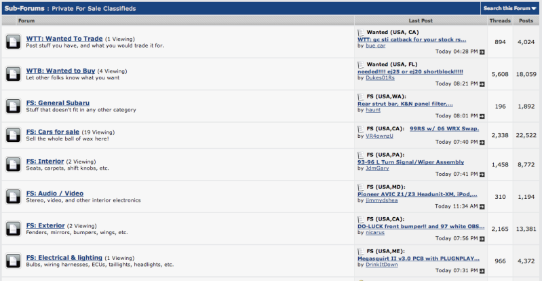Go to last post arrow in WTT row

pyautogui.click(x=482, y=52)
